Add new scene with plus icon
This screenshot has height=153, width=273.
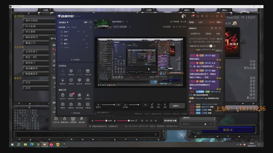pyautogui.click(x=90, y=27)
